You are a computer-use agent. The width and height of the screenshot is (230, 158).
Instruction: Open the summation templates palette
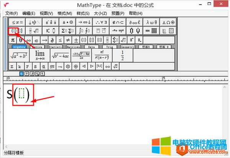[67, 31]
